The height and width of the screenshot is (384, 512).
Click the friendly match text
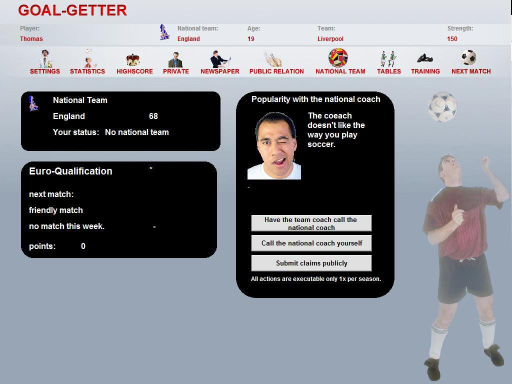tap(56, 210)
